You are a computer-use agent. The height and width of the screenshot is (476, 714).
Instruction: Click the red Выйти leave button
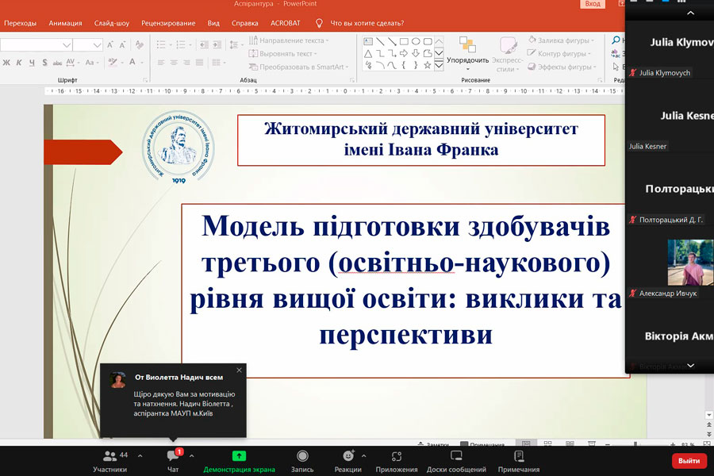689,460
